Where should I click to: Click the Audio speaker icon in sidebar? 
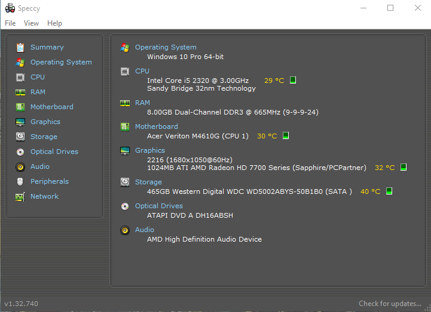click(20, 166)
